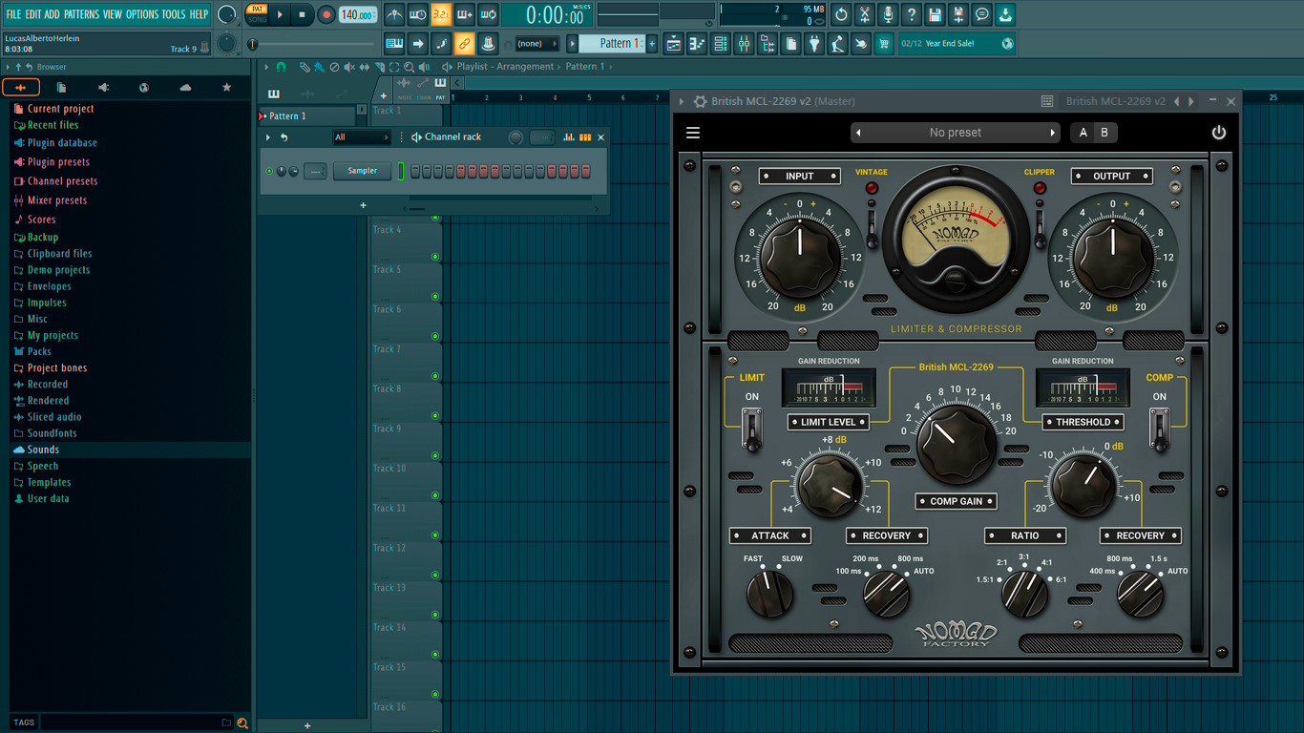
Task: Select the browser favorites star tab
Action: click(226, 88)
